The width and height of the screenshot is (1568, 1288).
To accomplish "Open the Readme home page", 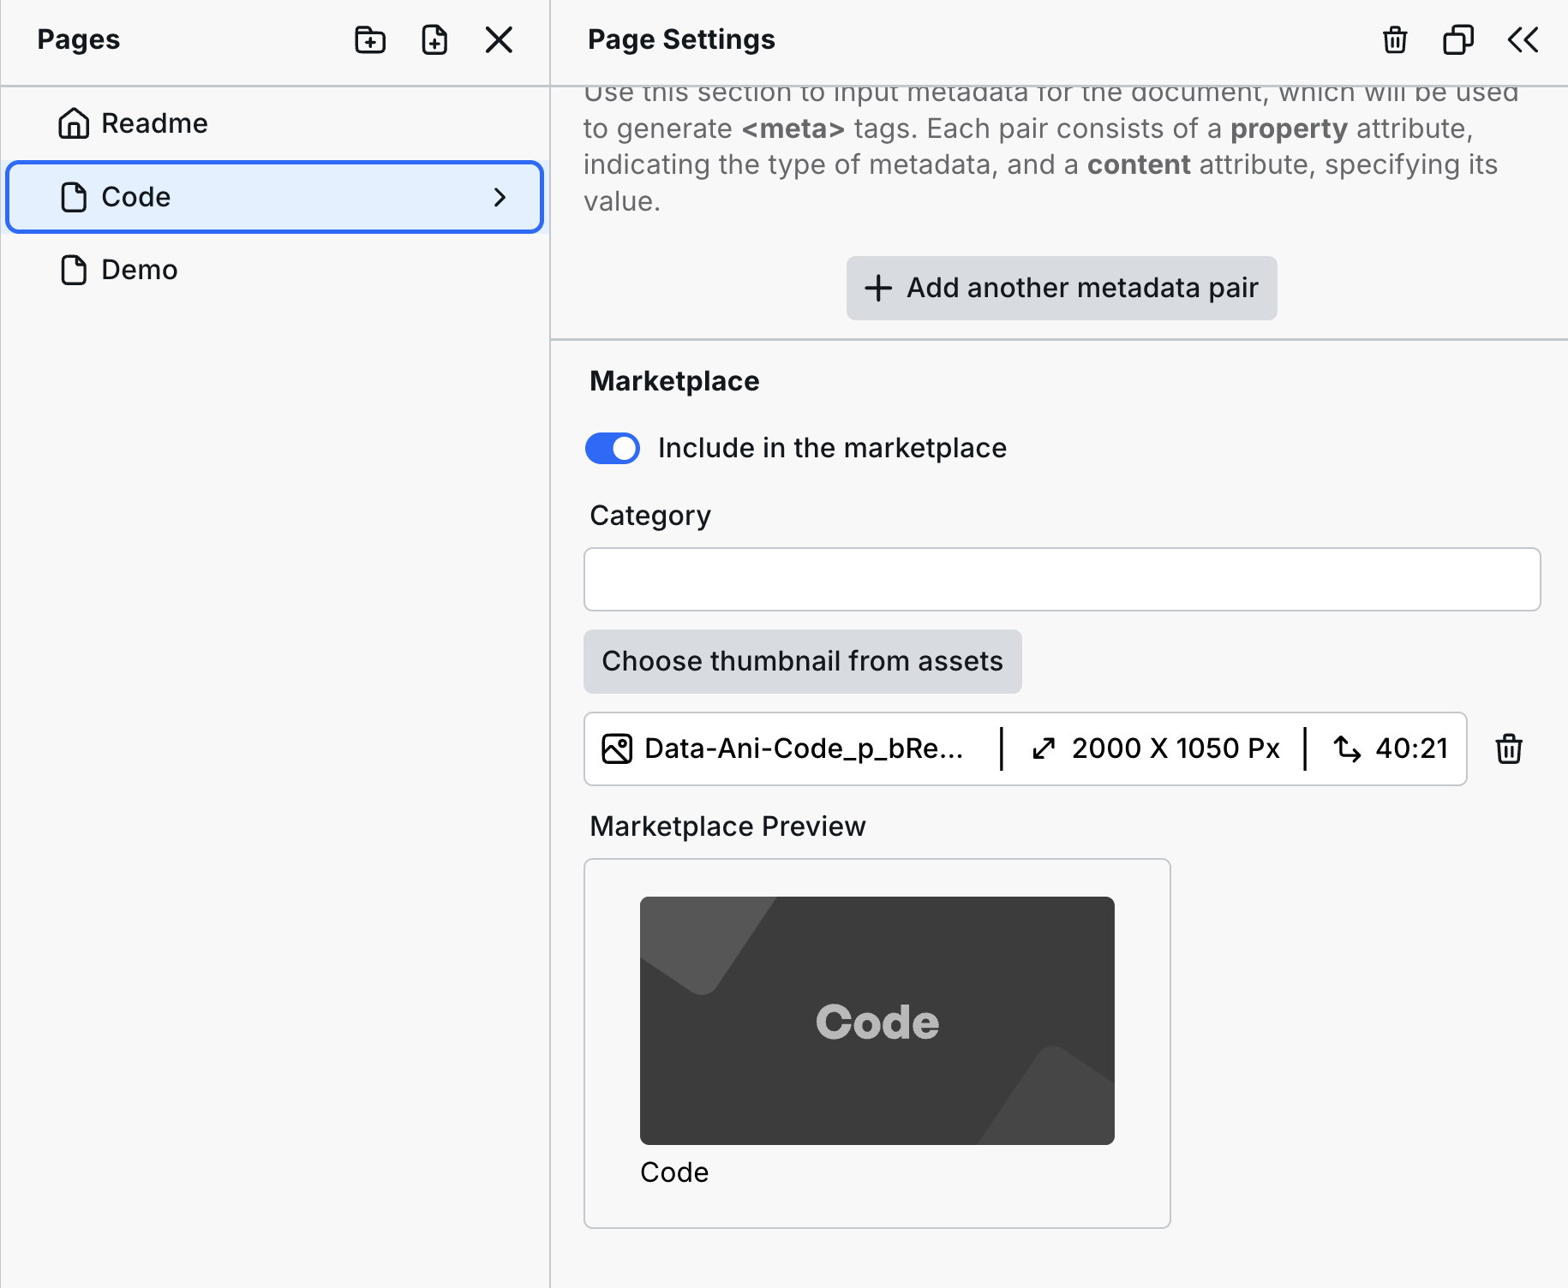I will (x=274, y=123).
